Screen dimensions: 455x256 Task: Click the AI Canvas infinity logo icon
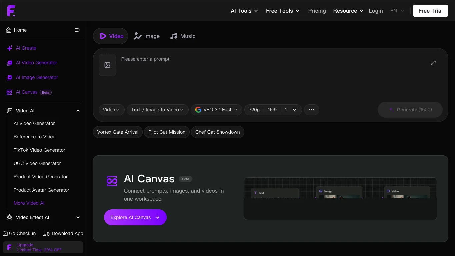pyautogui.click(x=112, y=181)
